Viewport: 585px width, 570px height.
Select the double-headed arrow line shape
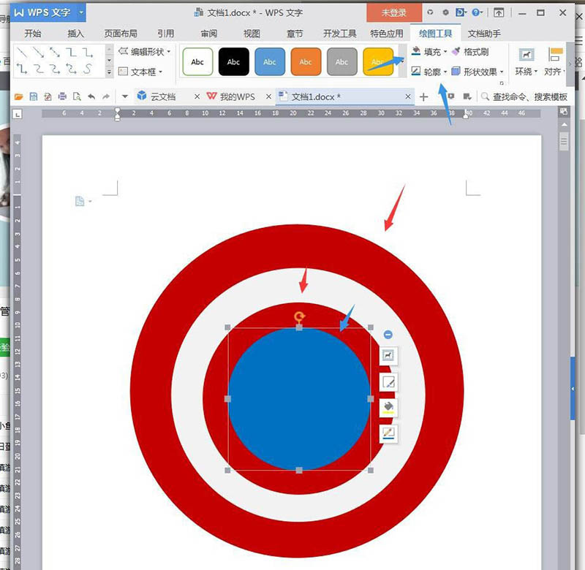(55, 53)
